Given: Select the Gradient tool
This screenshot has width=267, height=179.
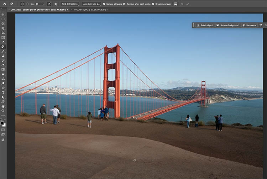Looking at the screenshot, I should (x=3, y=69).
